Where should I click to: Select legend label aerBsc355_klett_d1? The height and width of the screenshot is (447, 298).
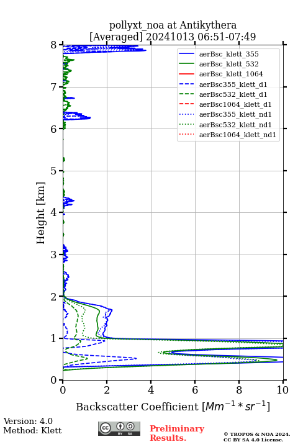click(x=233, y=84)
